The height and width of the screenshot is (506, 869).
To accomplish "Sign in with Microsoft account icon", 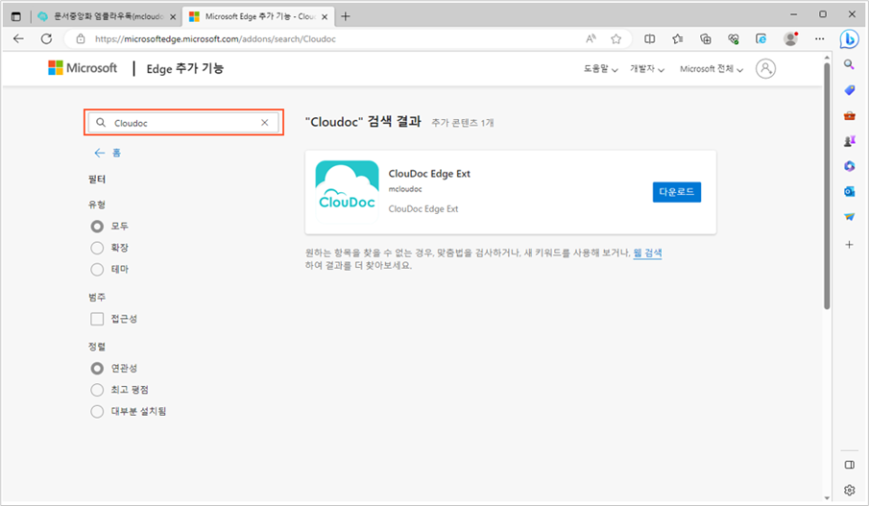I will [765, 69].
